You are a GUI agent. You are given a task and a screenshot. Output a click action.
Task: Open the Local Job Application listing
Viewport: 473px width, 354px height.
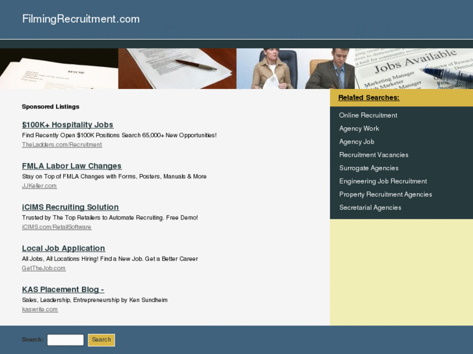tap(63, 248)
